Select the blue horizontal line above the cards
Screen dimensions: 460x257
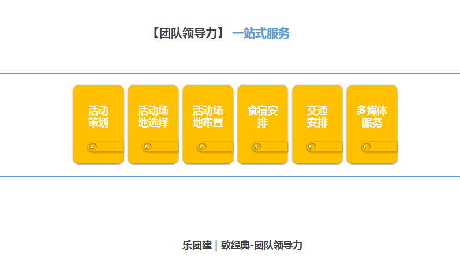pos(230,73)
